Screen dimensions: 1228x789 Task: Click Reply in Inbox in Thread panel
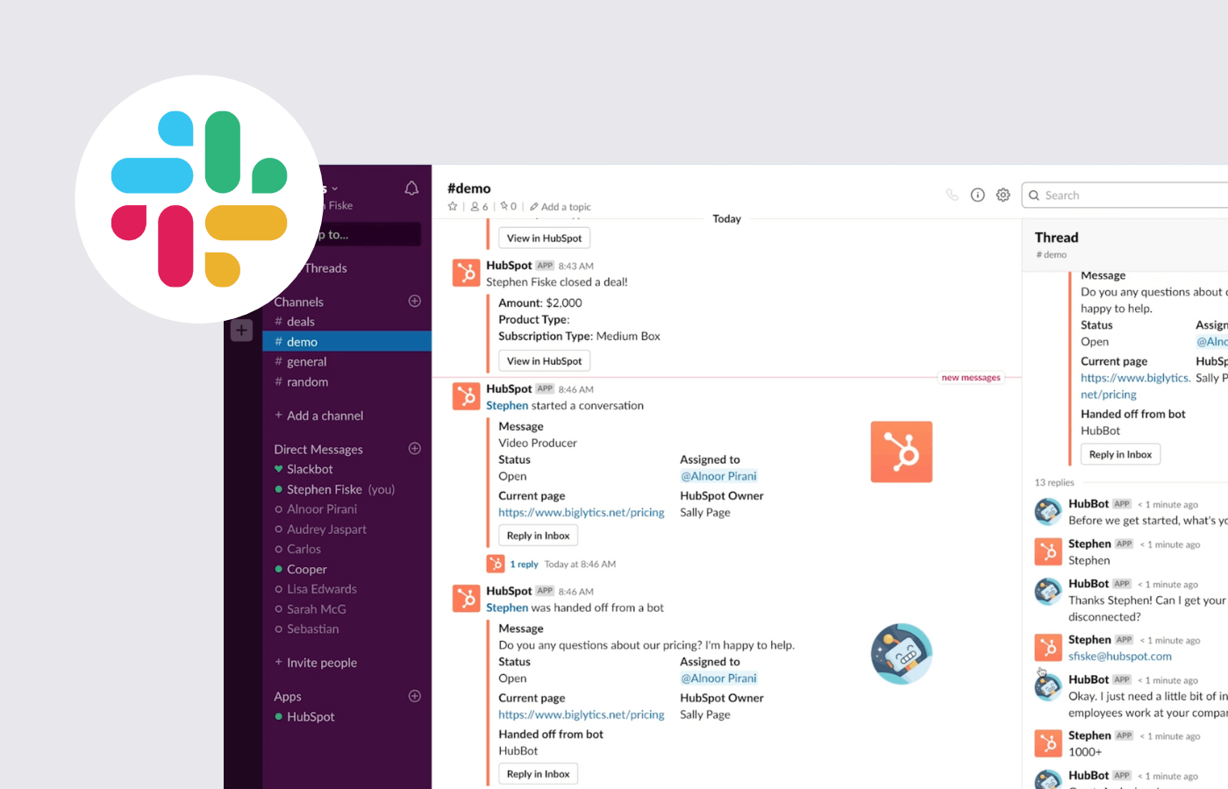click(1120, 454)
